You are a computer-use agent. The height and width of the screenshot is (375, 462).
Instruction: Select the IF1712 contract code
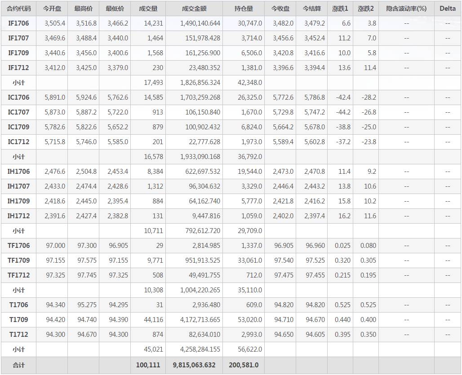[x=18, y=68]
